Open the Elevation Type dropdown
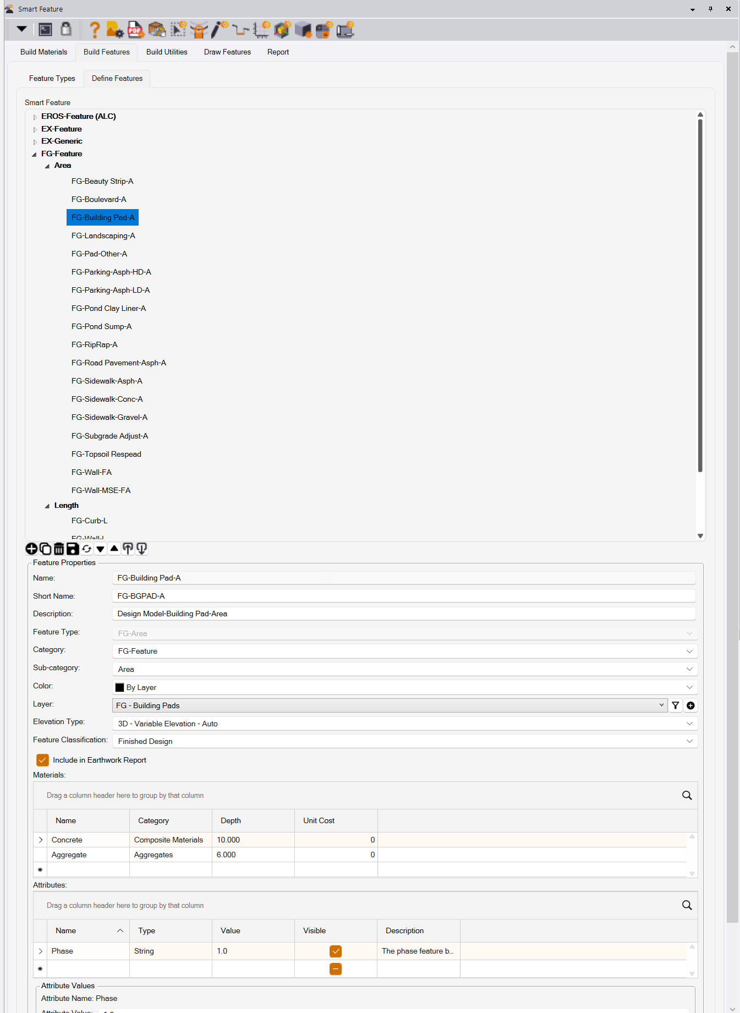This screenshot has width=740, height=1013. (x=689, y=724)
